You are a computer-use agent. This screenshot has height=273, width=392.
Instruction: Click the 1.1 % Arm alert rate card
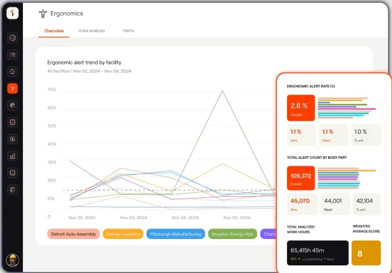301,135
